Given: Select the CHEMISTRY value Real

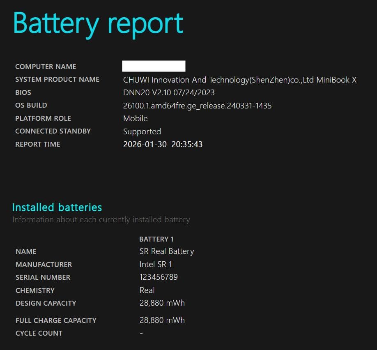Looking at the screenshot, I should 147,290.
